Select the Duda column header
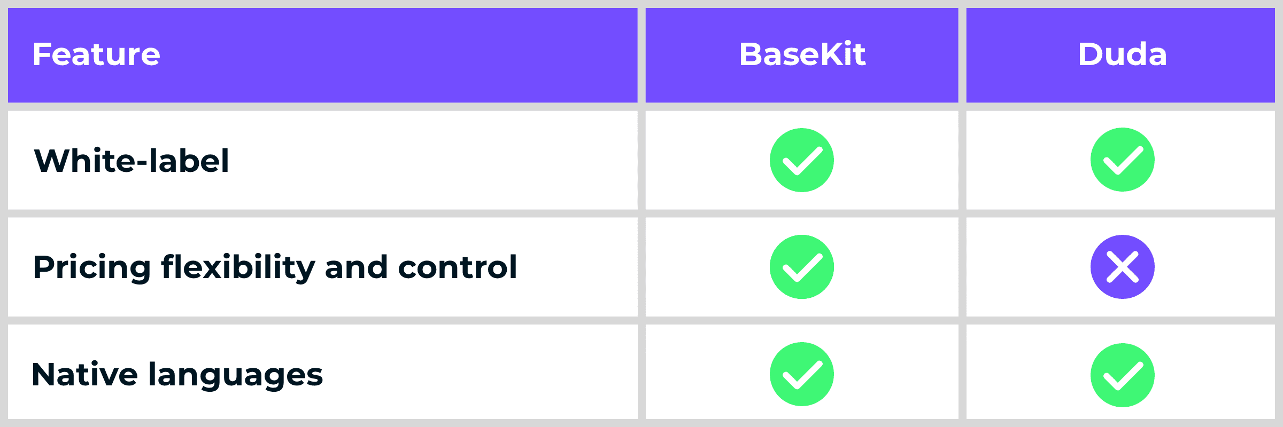This screenshot has width=1283, height=427. (x=1122, y=54)
